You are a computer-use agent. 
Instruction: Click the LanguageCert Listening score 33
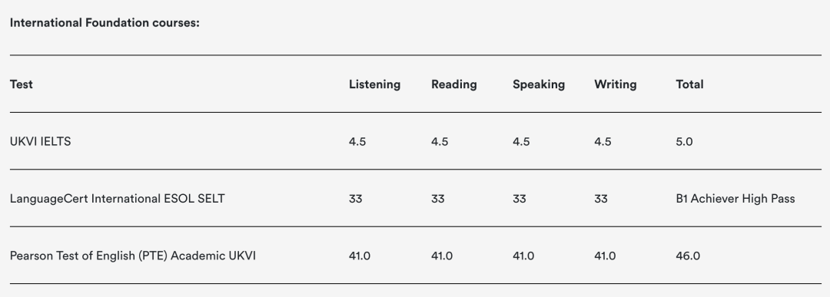coord(356,199)
